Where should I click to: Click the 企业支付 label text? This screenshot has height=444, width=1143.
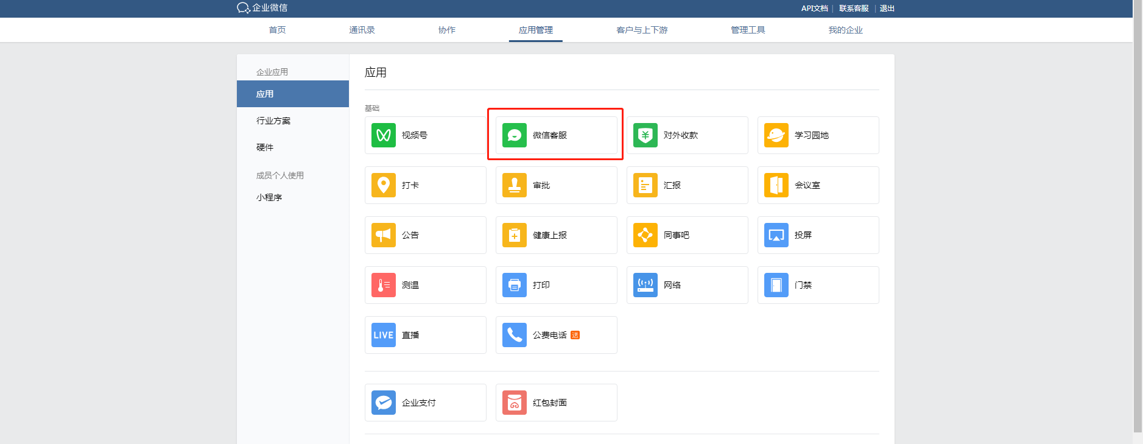pos(419,403)
